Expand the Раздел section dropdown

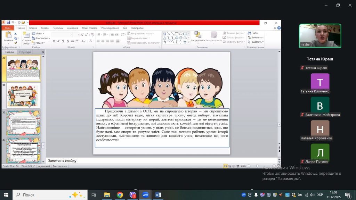pyautogui.click(x=40, y=43)
